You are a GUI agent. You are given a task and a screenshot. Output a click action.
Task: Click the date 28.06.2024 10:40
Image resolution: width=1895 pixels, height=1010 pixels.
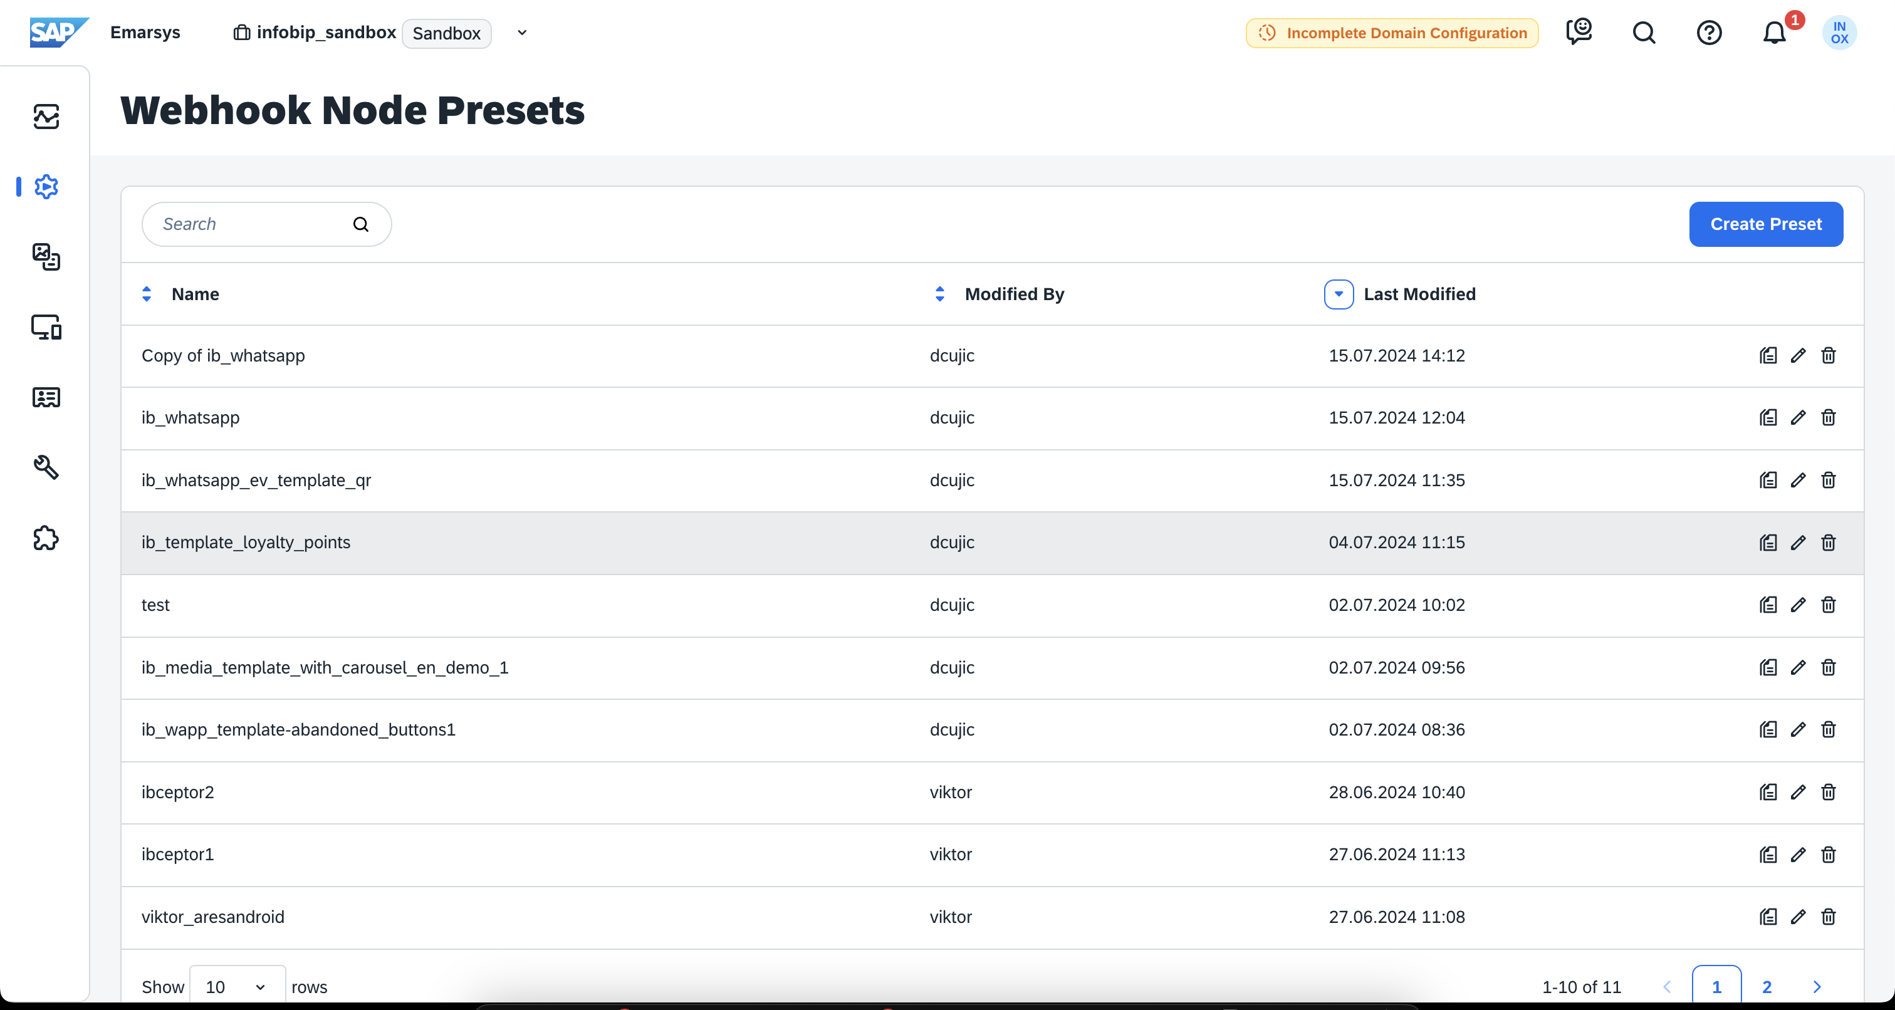pos(1396,792)
